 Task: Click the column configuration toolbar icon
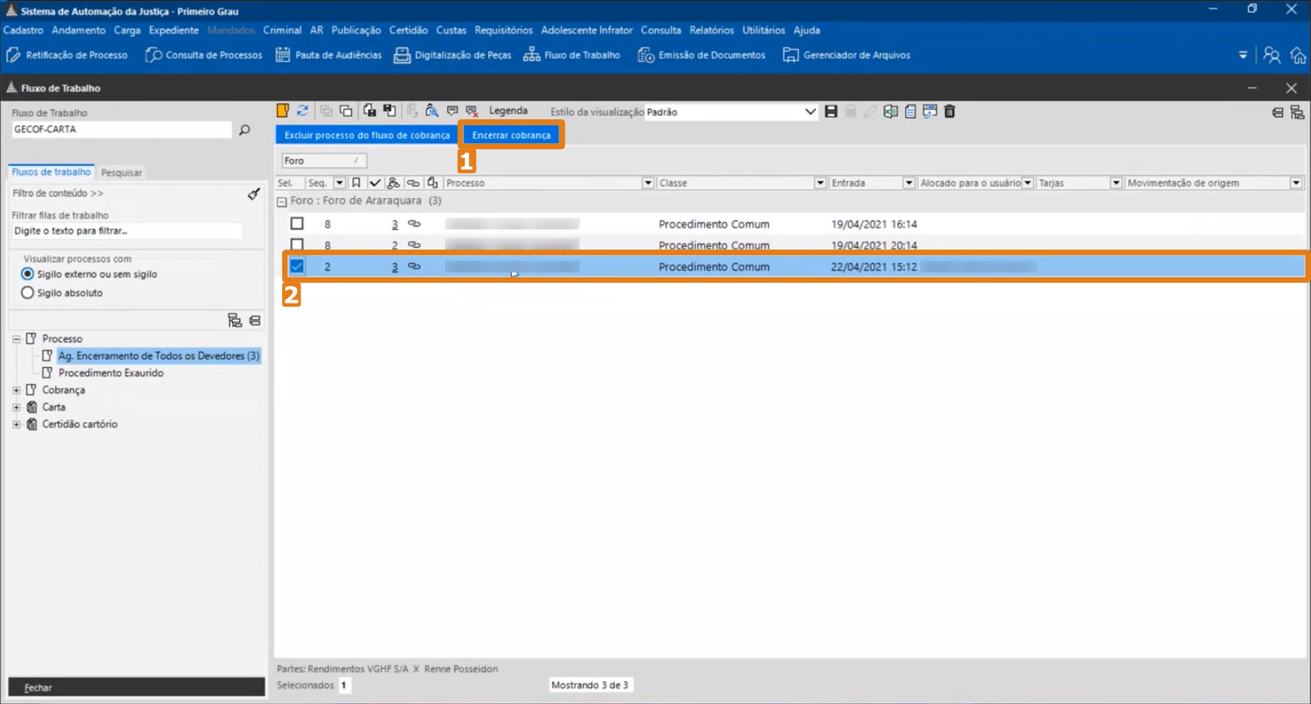point(930,111)
